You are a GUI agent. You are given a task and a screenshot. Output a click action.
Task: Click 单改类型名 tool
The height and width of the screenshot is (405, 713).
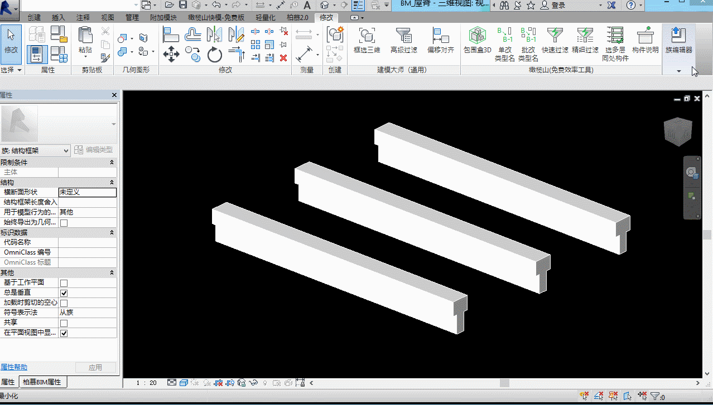(505, 44)
